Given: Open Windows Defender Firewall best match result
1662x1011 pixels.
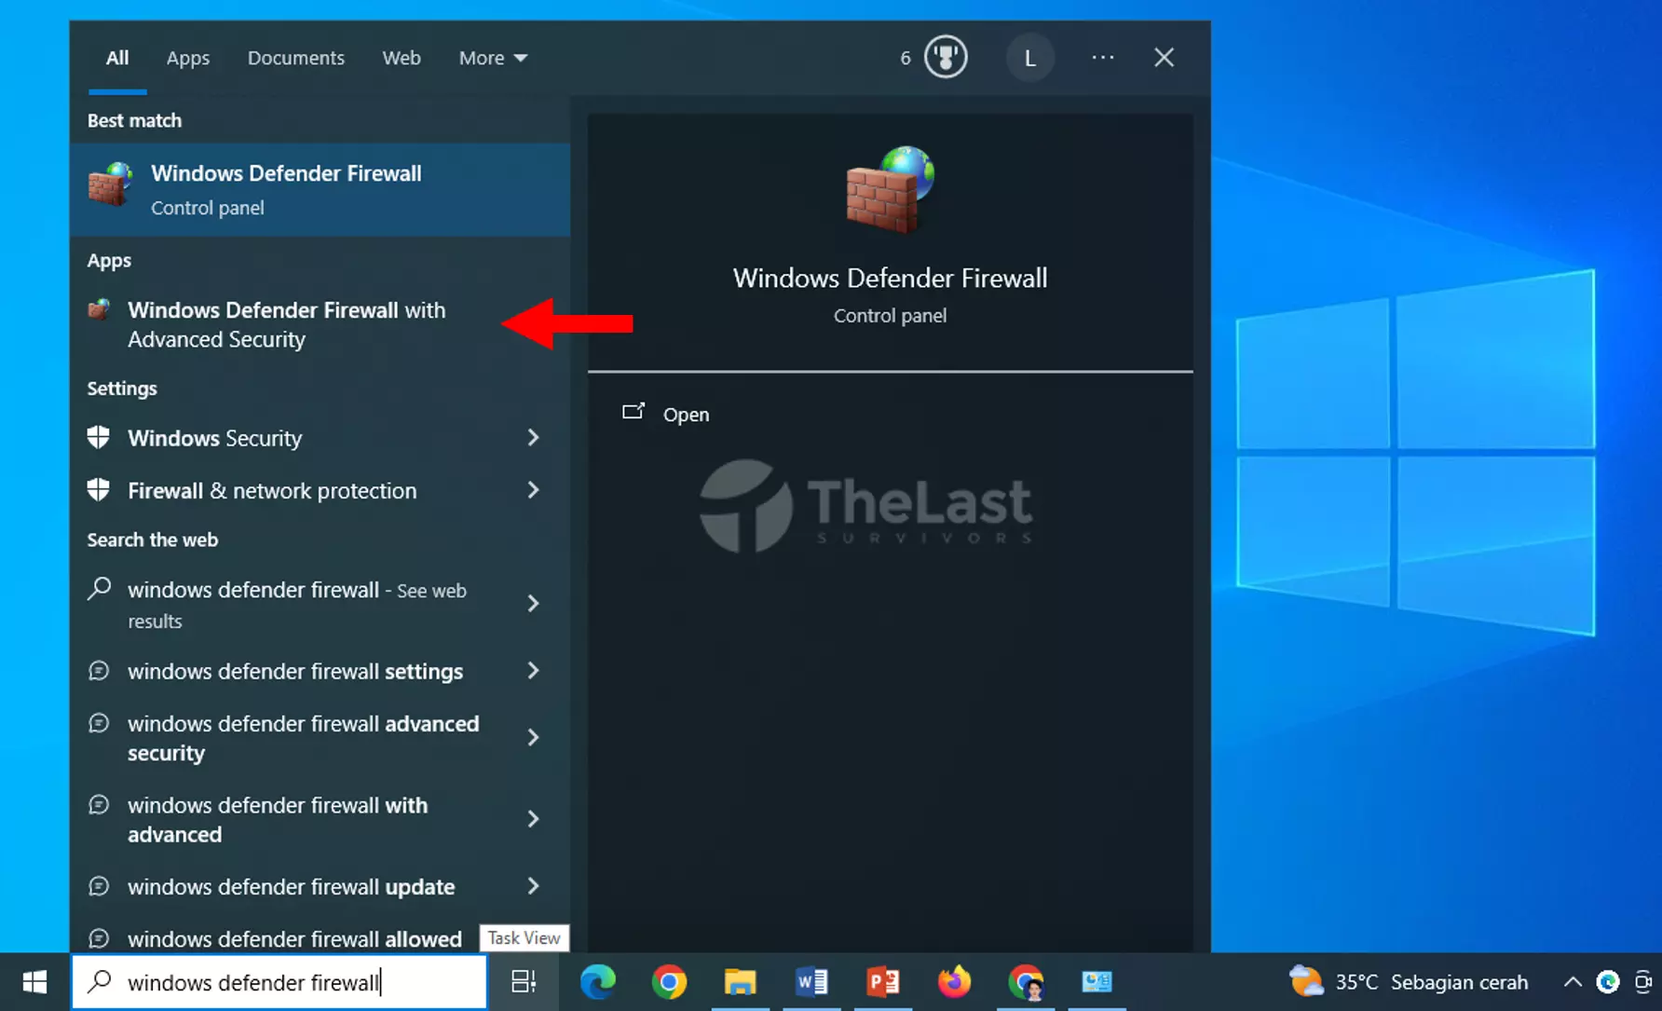Looking at the screenshot, I should pos(320,189).
